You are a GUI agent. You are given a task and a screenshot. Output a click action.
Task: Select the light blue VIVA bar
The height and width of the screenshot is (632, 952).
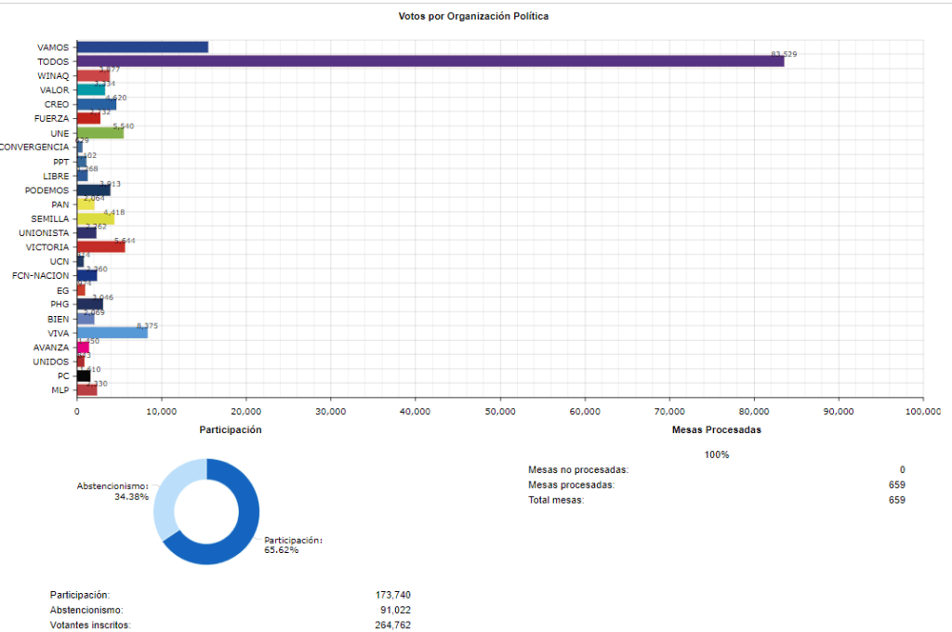112,333
